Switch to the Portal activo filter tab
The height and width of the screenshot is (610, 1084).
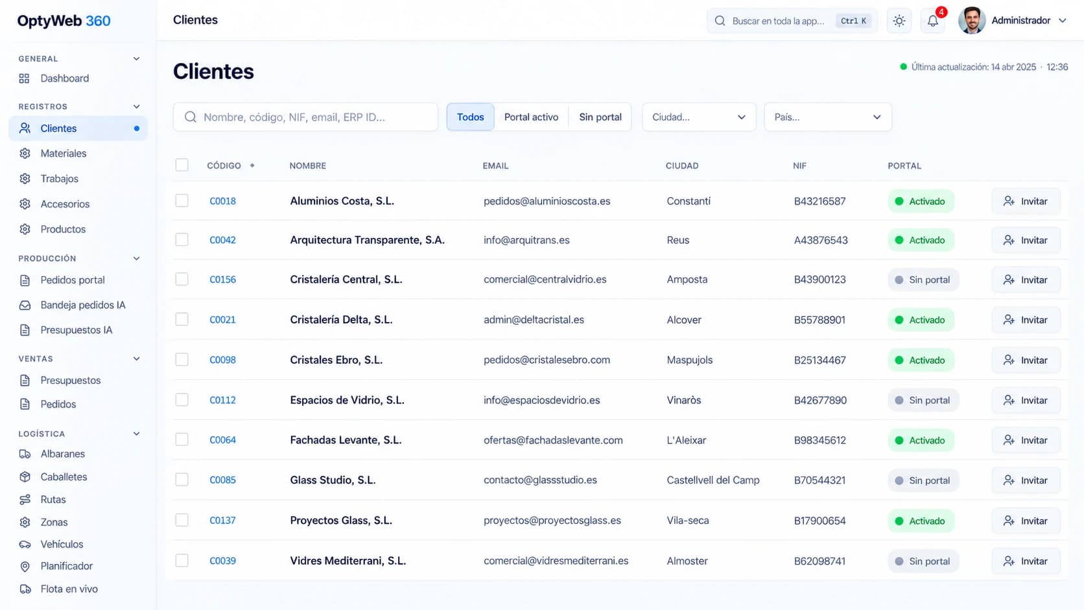pyautogui.click(x=531, y=117)
